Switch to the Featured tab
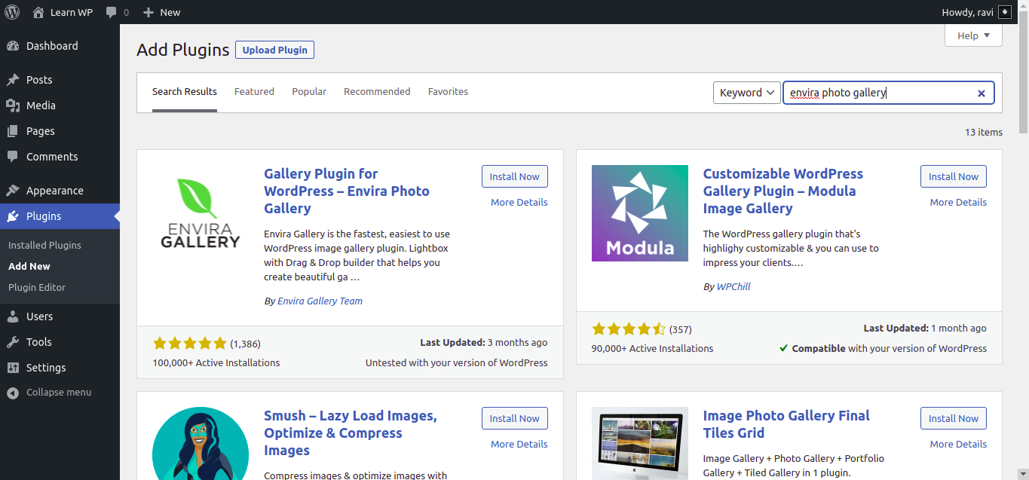 [x=254, y=92]
